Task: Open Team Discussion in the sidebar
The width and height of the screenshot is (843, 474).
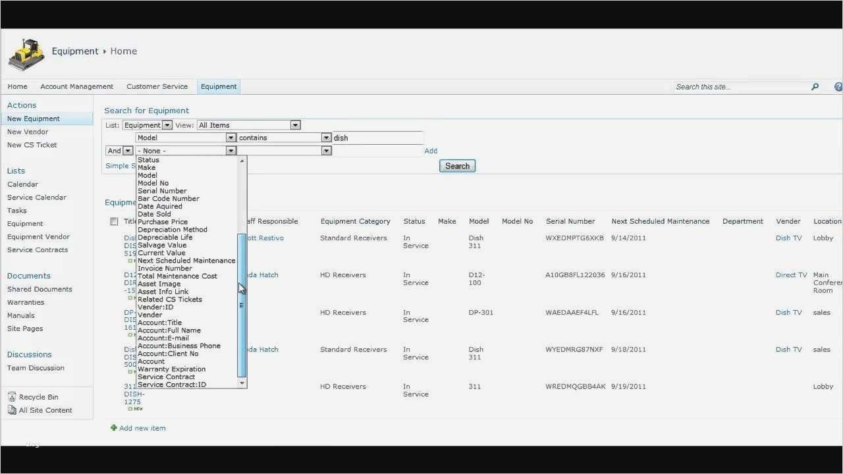Action: point(36,368)
